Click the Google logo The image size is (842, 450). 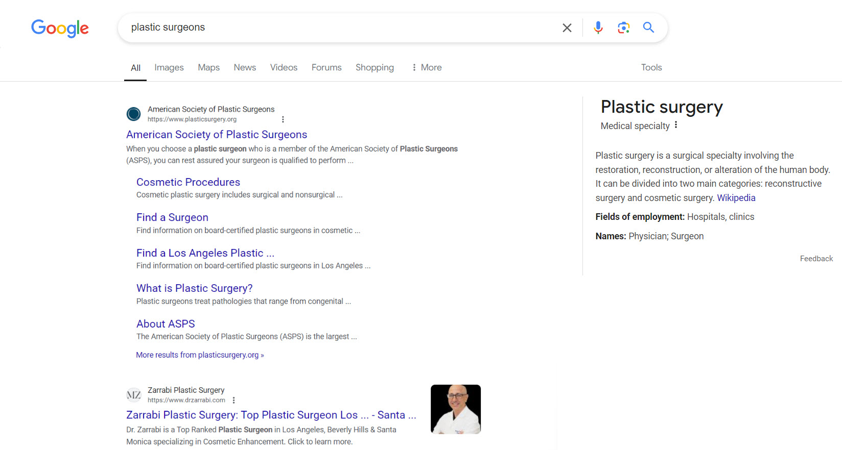(x=60, y=28)
